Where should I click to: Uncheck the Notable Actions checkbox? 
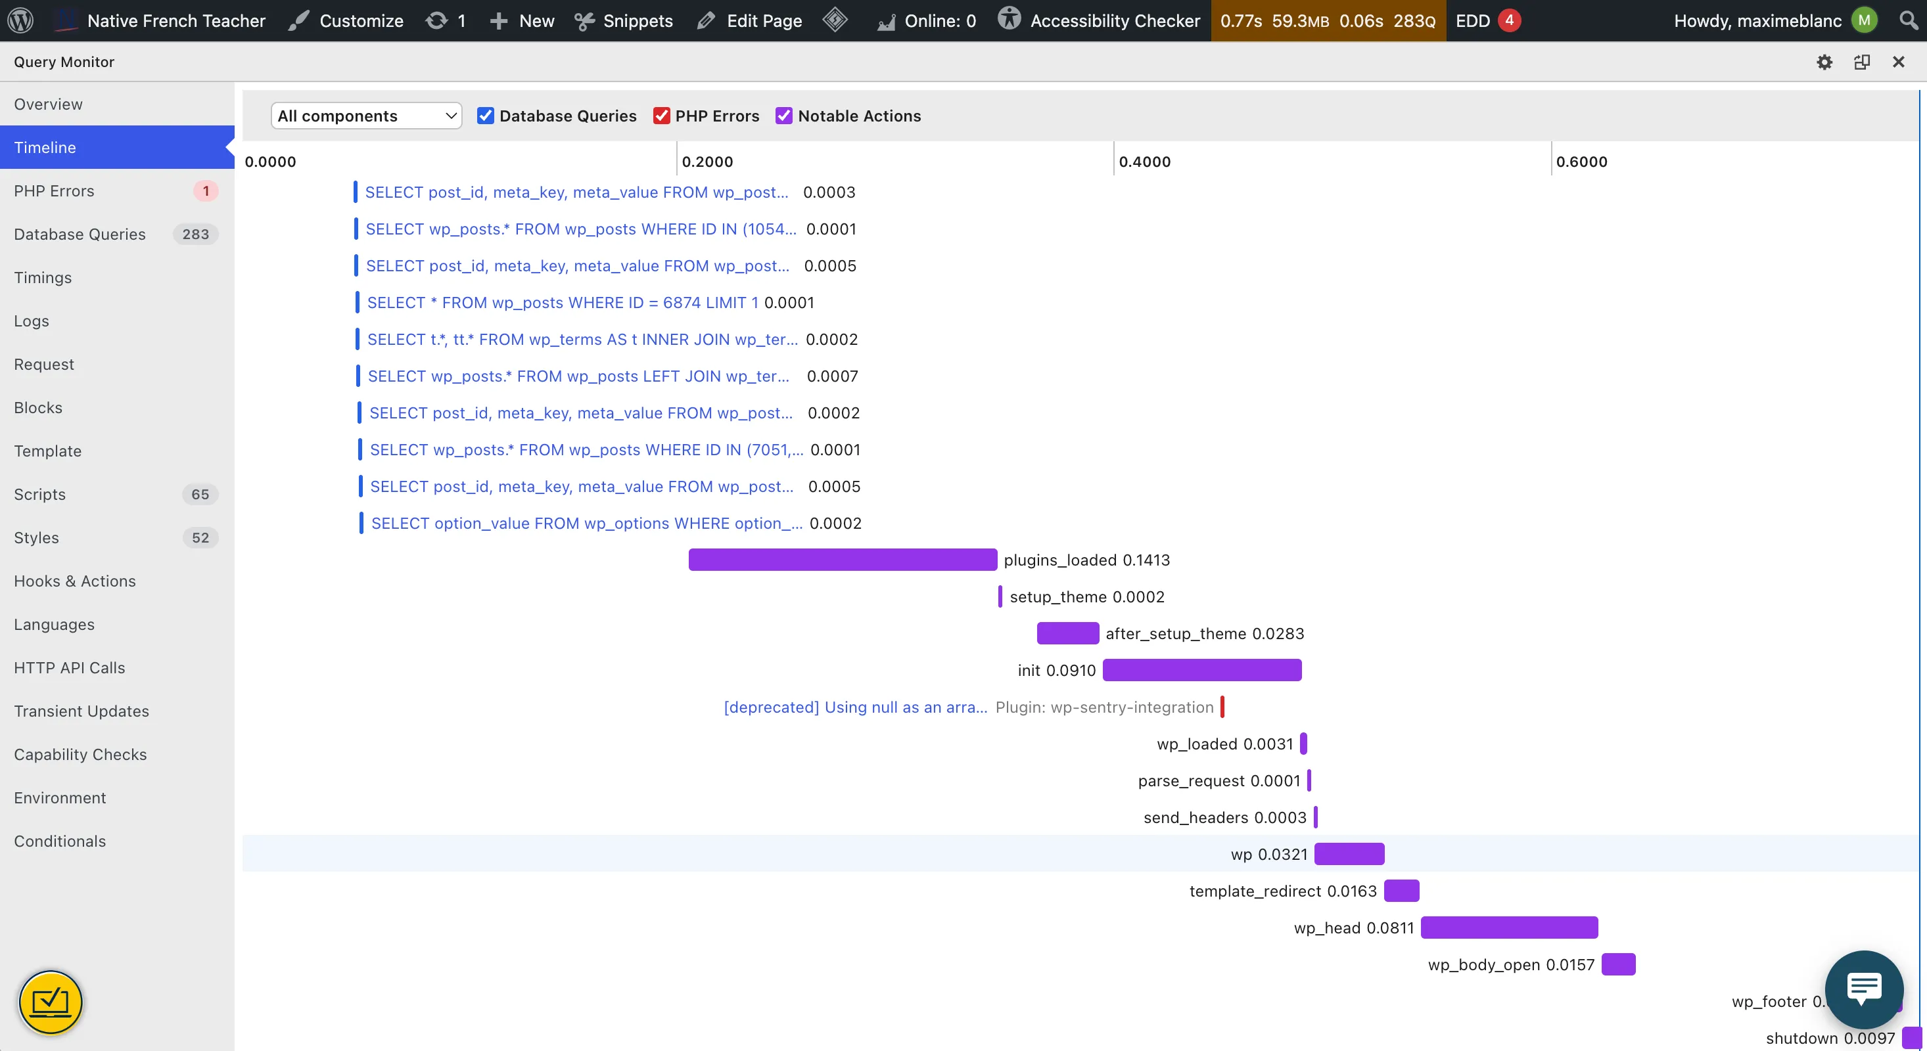784,116
